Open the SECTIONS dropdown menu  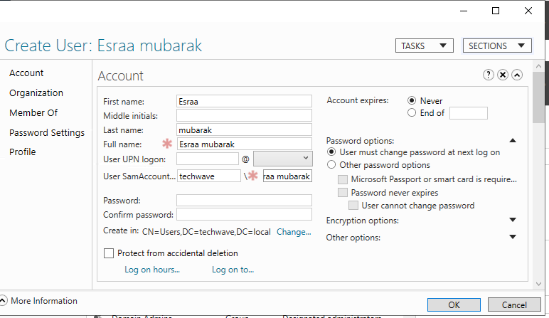[x=497, y=46]
